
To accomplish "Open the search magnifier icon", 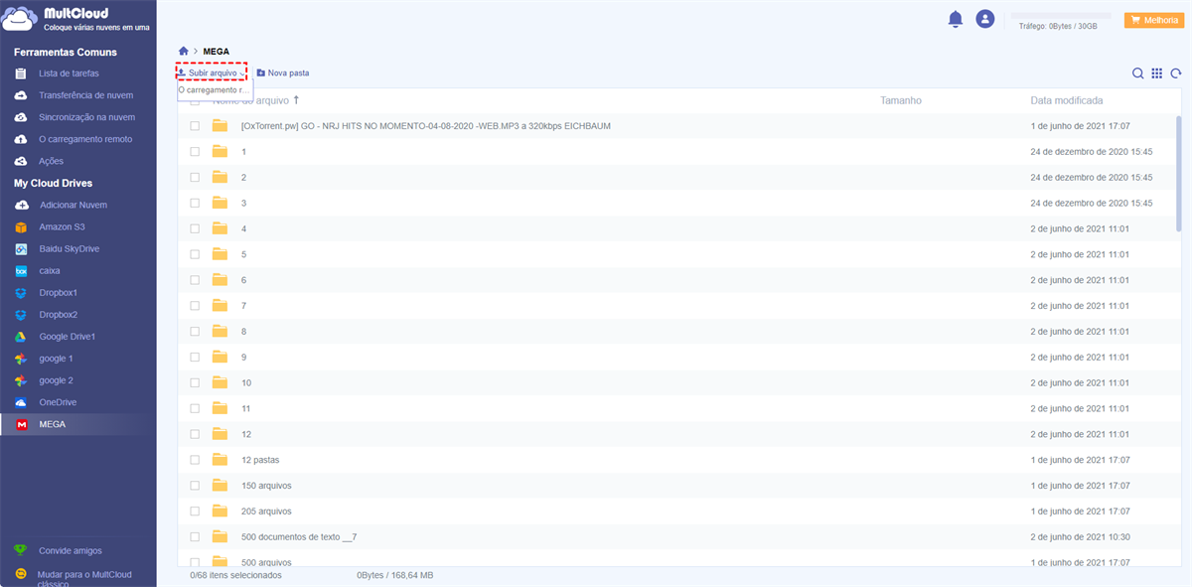I will pyautogui.click(x=1138, y=73).
